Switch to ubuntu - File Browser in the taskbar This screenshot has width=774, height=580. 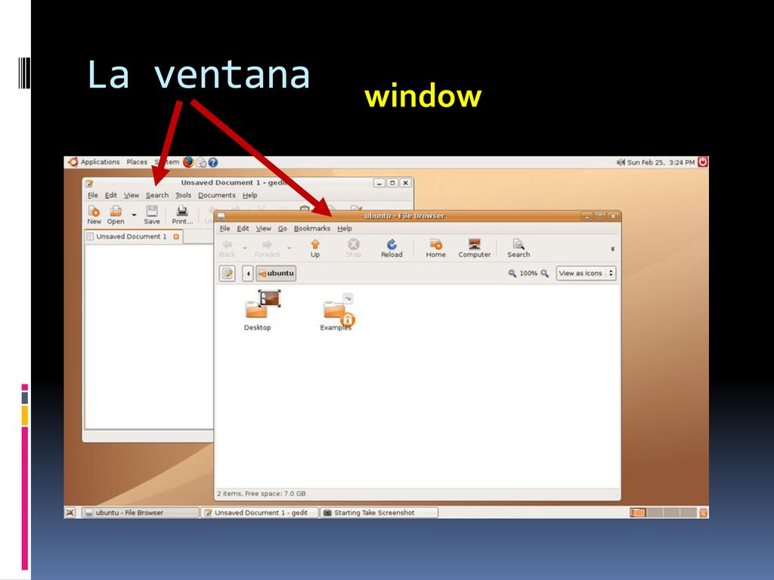pos(140,513)
